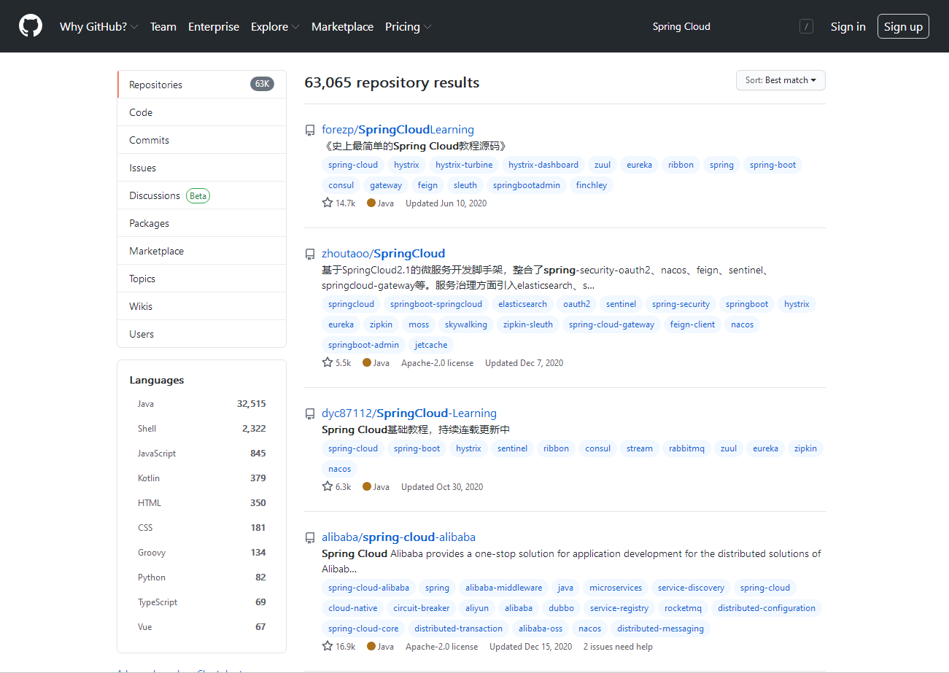Image resolution: width=949 pixels, height=673 pixels.
Task: Open the forezp/SpringCloudLearning repository link
Action: click(x=398, y=130)
